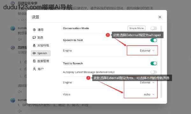The height and width of the screenshot is (114, 191).
Task: Click the speaker icon at the bottom left
Action: [20, 111]
